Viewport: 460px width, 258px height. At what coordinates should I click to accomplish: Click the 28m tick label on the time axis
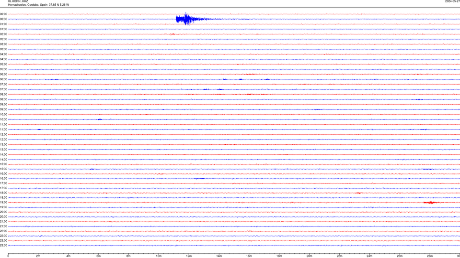pyautogui.click(x=430, y=256)
